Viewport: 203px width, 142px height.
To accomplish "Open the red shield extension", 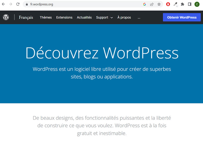I will [168, 4].
